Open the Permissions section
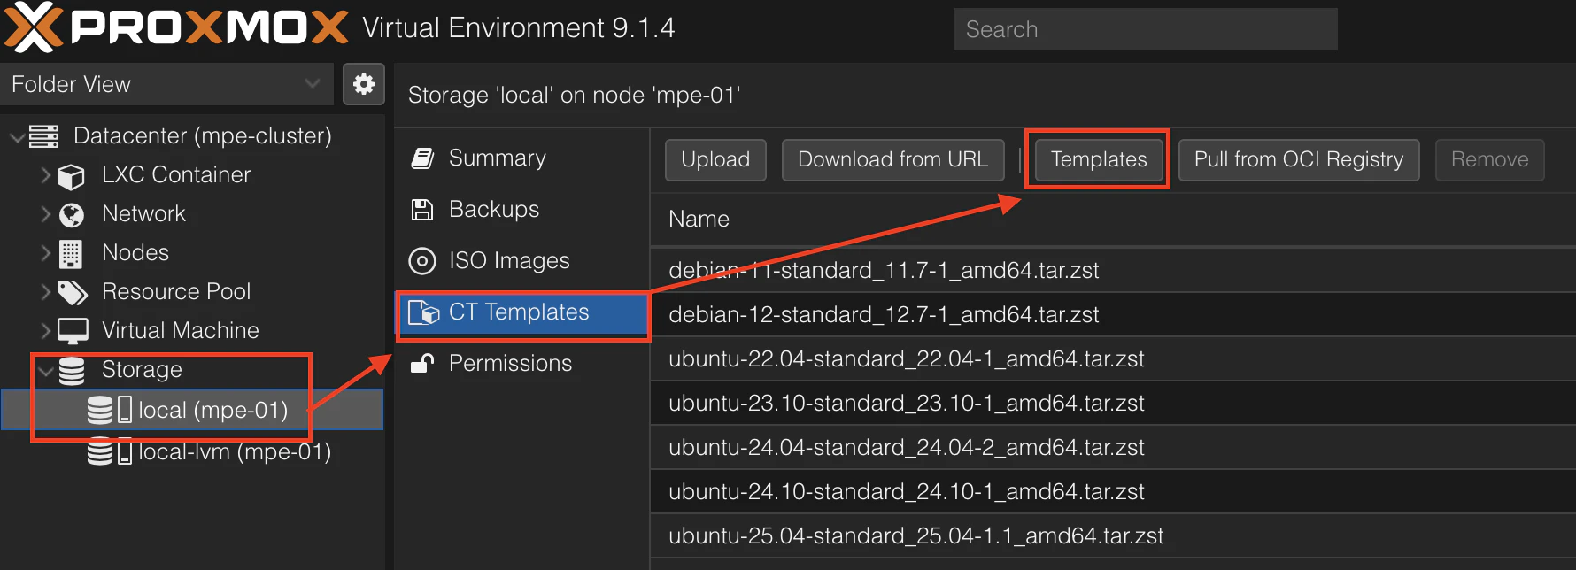The width and height of the screenshot is (1576, 570). pyautogui.click(x=521, y=364)
